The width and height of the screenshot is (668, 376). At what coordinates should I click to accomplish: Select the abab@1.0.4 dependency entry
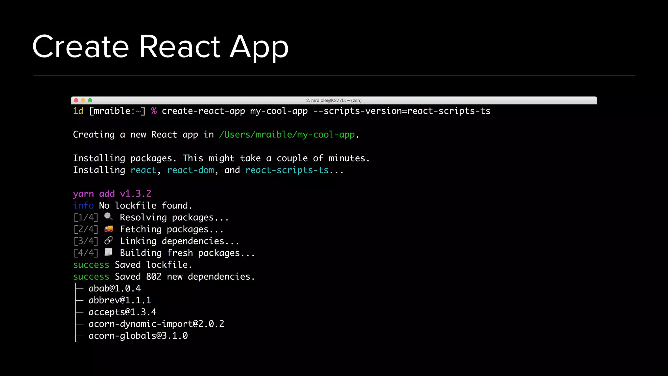point(114,289)
